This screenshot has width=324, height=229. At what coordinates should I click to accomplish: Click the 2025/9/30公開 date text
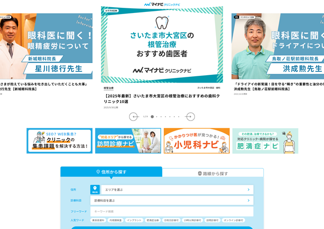click(x=111, y=107)
